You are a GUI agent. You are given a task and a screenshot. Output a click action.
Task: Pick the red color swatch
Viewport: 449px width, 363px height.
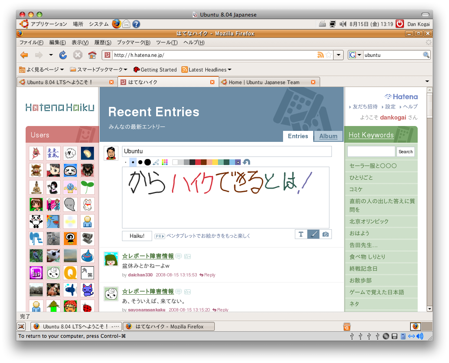198,162
